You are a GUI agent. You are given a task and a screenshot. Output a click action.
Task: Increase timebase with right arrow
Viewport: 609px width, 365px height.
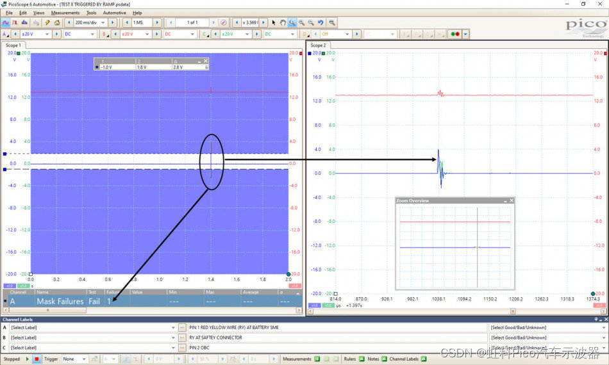click(113, 23)
